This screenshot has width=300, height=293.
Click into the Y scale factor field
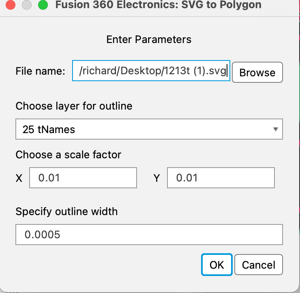[221, 178]
